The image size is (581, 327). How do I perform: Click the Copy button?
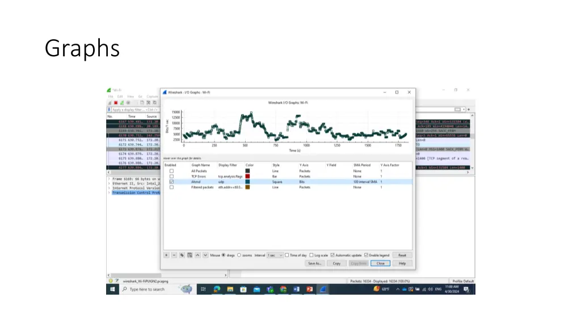tap(336, 263)
